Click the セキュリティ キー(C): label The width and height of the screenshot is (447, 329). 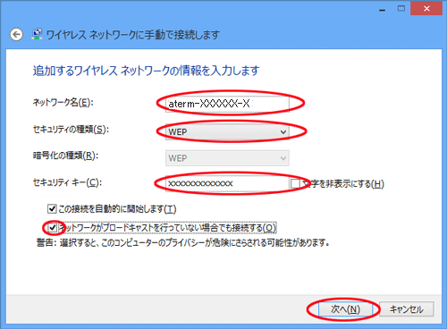coord(67,182)
